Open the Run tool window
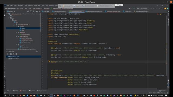 9,91
